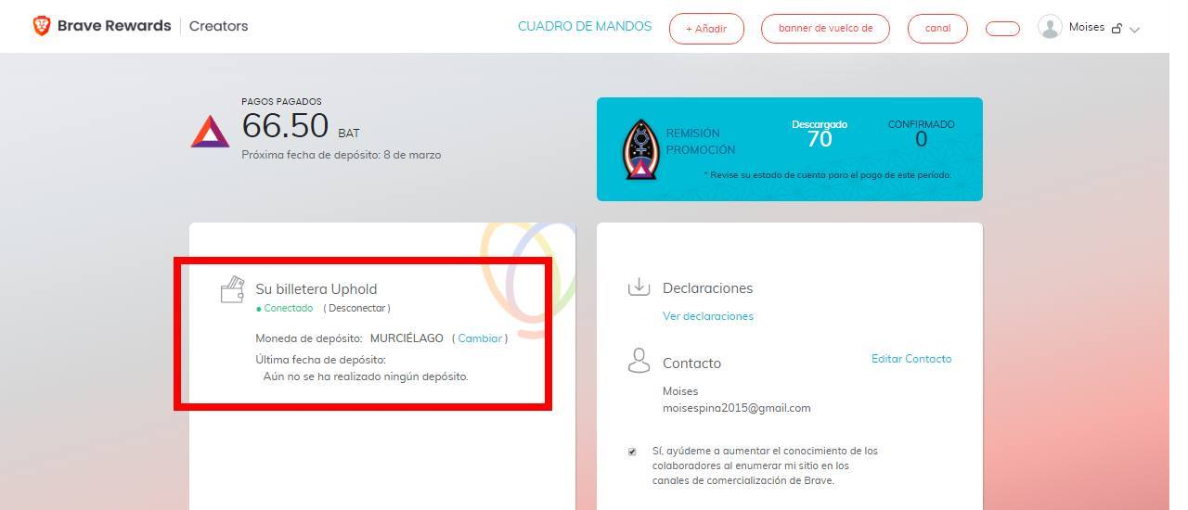This screenshot has width=1188, height=510.
Task: Open the Moises account dropdown
Action: pos(1087,27)
